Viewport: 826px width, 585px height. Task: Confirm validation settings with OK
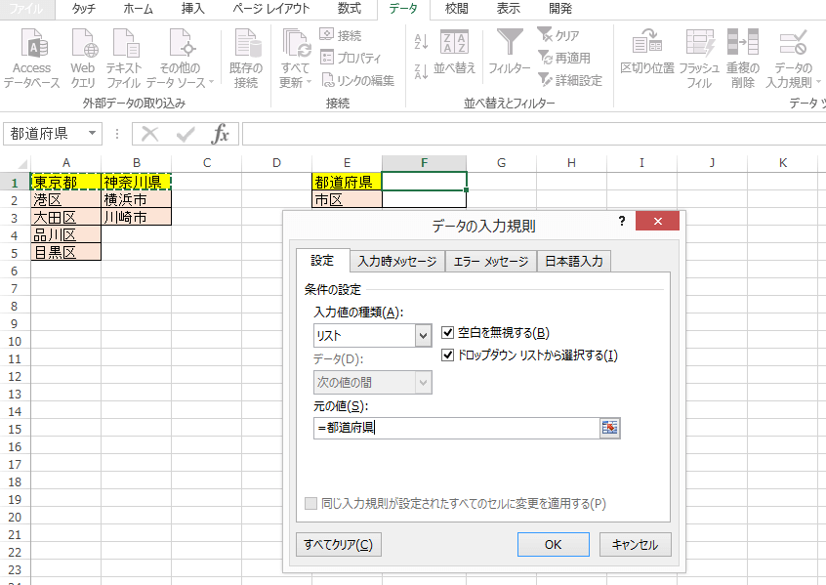coord(553,544)
